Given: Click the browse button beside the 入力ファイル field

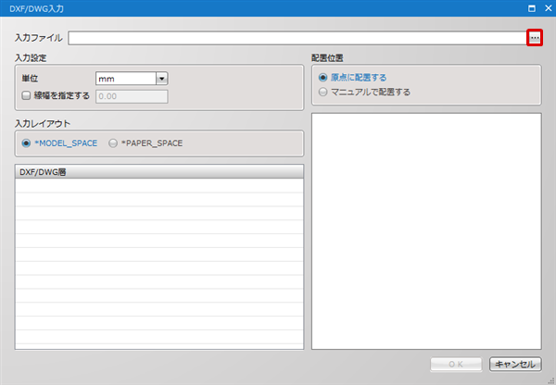Looking at the screenshot, I should pyautogui.click(x=535, y=38).
